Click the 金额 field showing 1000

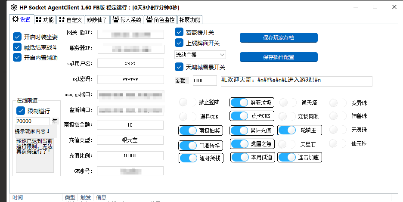[x=205, y=81]
